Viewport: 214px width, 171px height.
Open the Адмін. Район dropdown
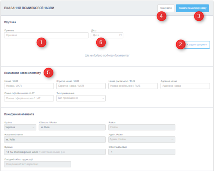pos(141,139)
